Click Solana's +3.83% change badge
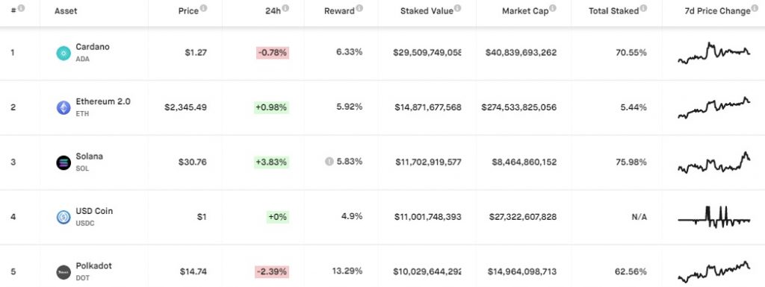The image size is (765, 287). [x=271, y=162]
